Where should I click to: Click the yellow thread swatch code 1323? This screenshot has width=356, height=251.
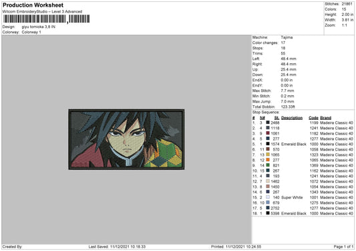pyautogui.click(x=268, y=154)
